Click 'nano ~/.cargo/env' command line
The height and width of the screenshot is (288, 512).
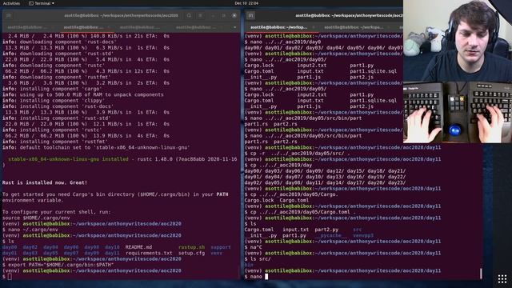point(30,230)
